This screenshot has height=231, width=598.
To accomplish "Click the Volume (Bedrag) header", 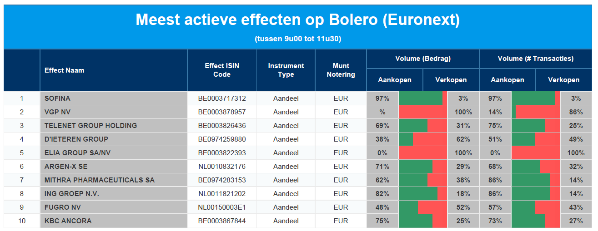I will [423, 59].
